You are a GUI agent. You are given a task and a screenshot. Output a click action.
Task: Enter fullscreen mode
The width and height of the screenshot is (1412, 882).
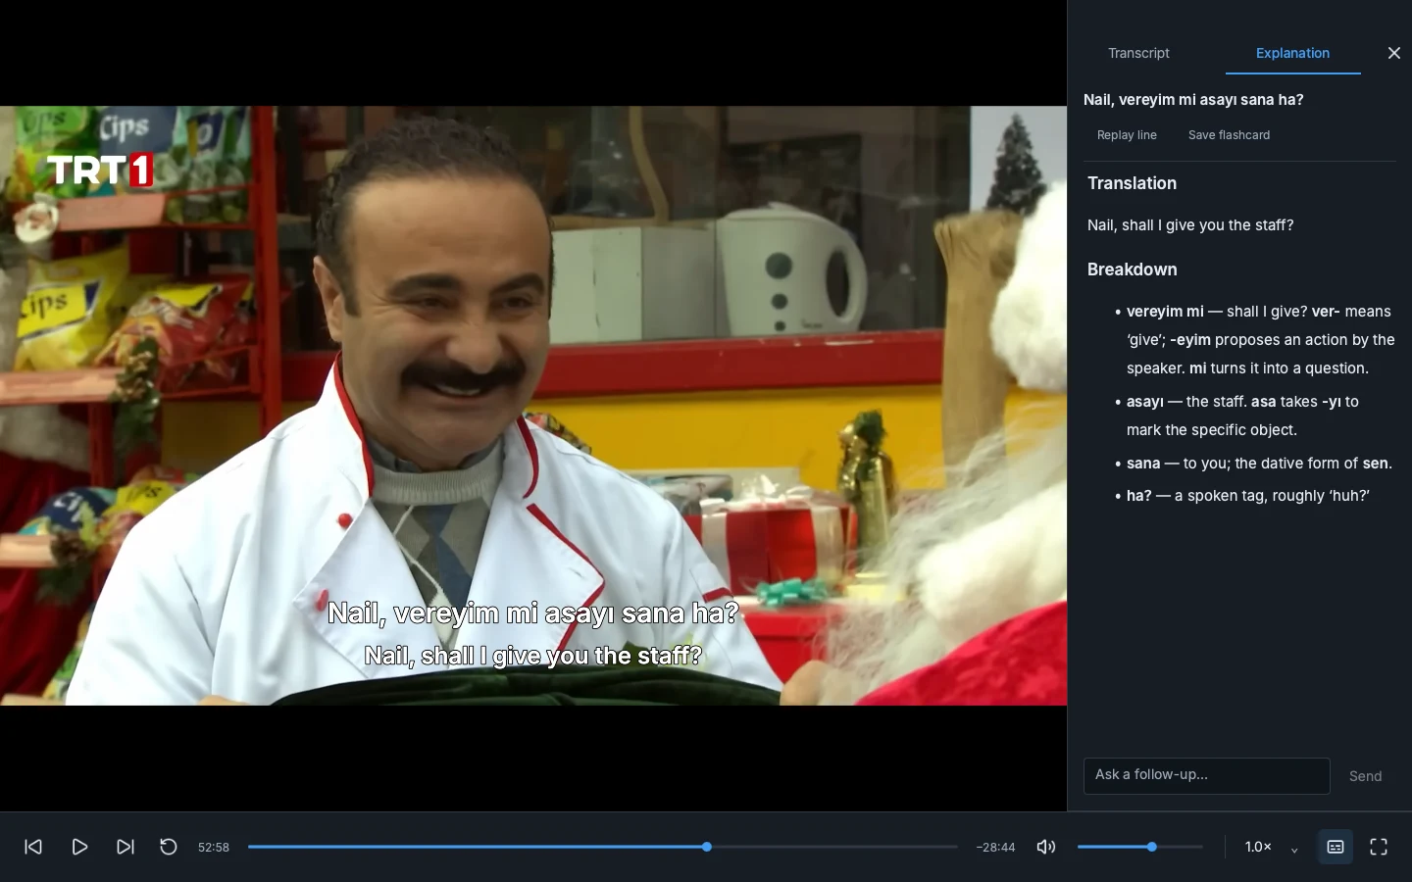click(1379, 847)
